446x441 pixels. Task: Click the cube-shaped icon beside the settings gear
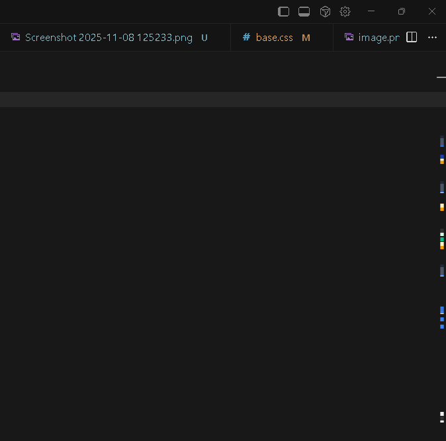(x=325, y=11)
